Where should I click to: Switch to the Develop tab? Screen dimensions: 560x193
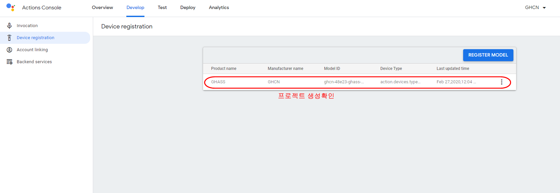point(135,8)
